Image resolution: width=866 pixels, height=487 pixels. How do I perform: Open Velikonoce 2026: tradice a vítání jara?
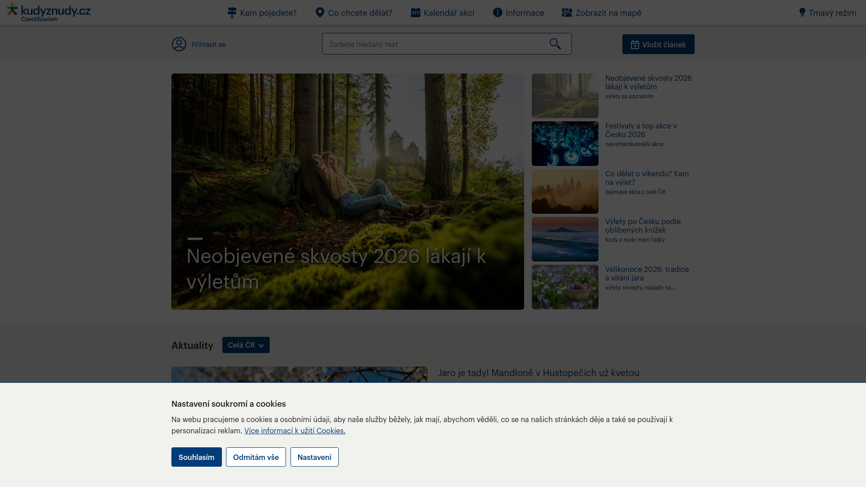[647, 273]
